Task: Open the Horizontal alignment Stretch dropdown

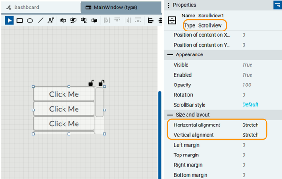Action: [250, 125]
